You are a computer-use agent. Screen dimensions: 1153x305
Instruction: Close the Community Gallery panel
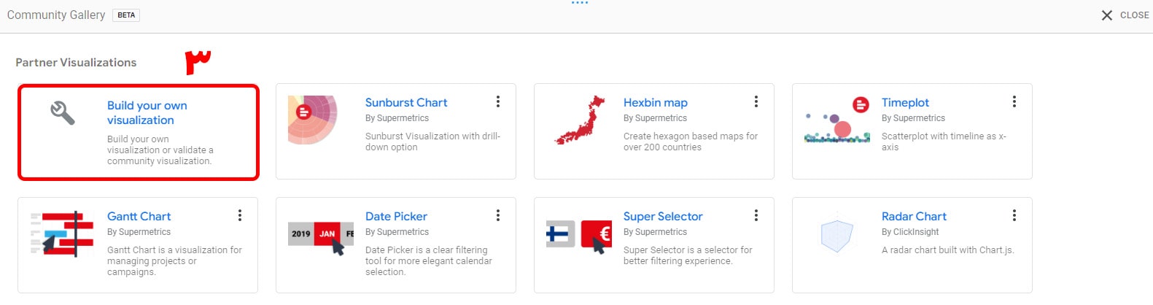point(1125,15)
